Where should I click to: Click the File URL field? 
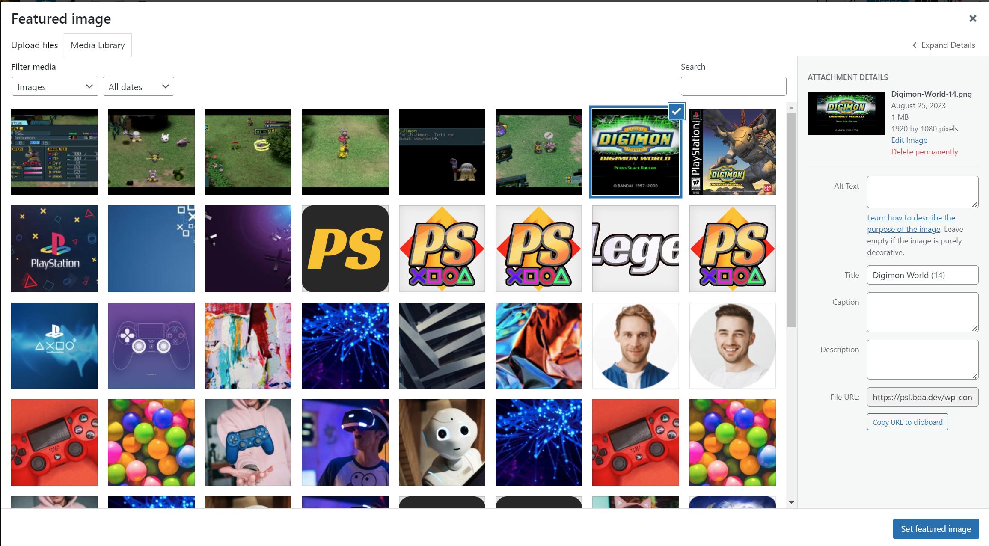(x=922, y=397)
